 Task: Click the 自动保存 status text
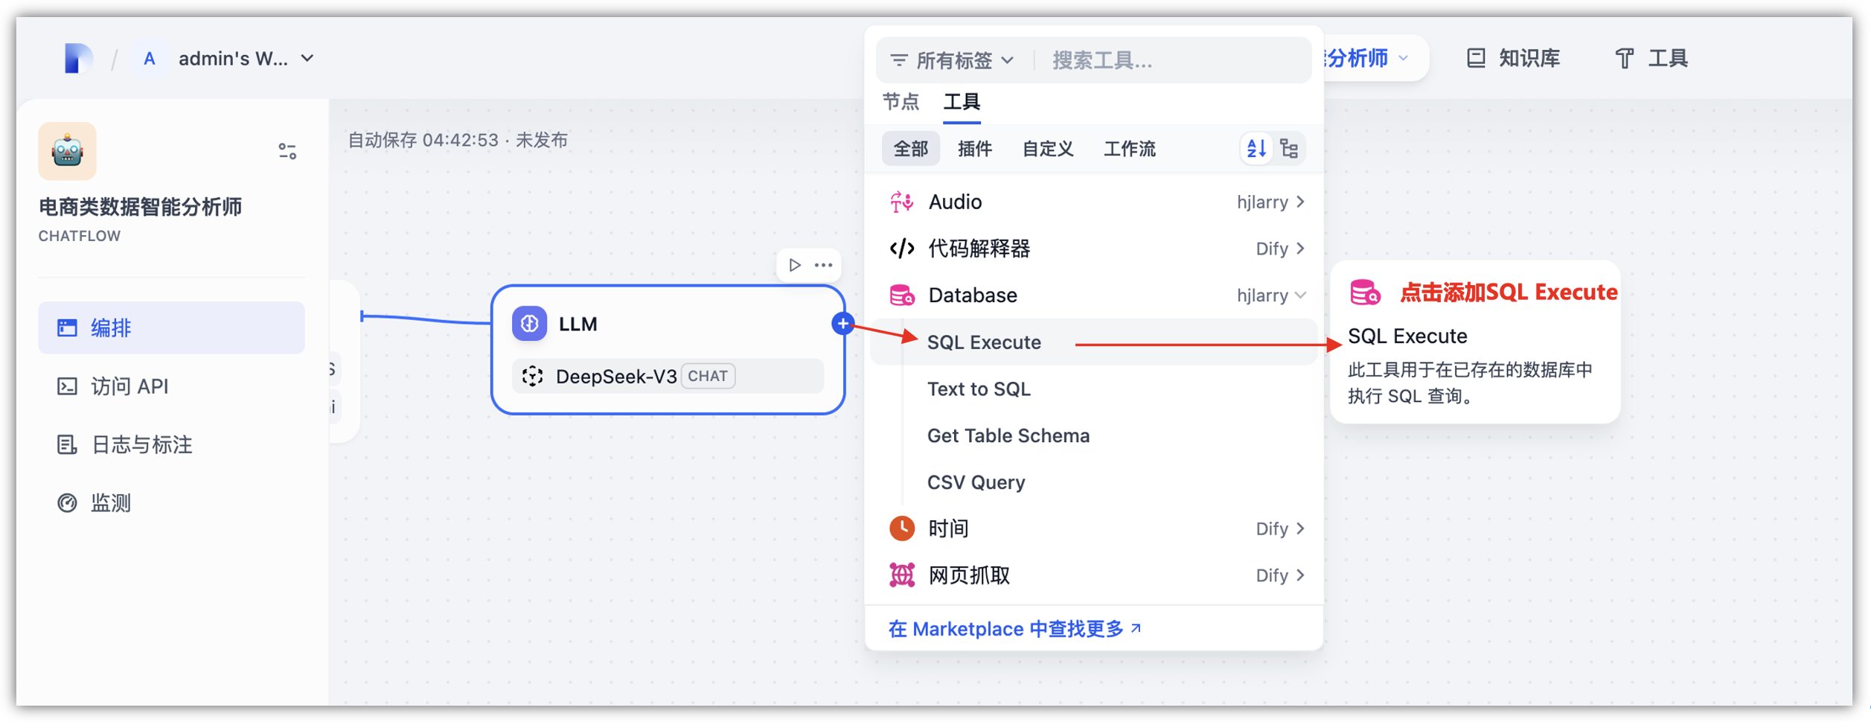[x=458, y=140]
